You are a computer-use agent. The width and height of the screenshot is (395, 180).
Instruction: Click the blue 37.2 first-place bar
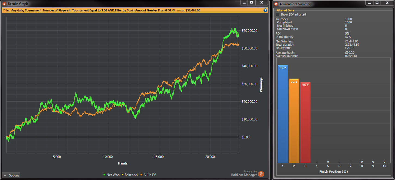pos(283,114)
